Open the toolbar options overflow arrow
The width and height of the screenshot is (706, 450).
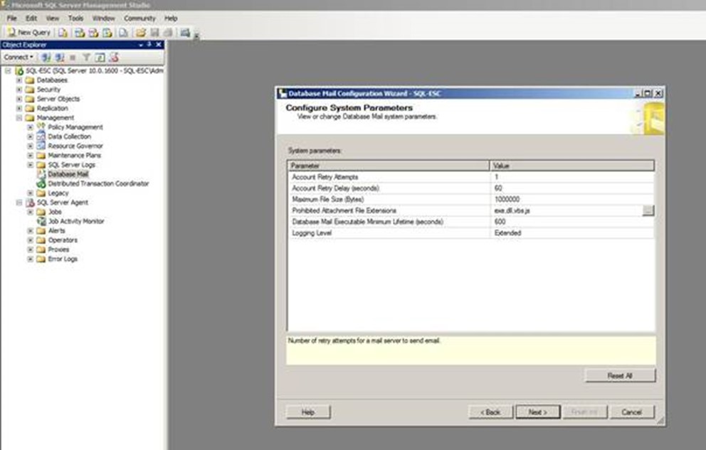coord(196,35)
